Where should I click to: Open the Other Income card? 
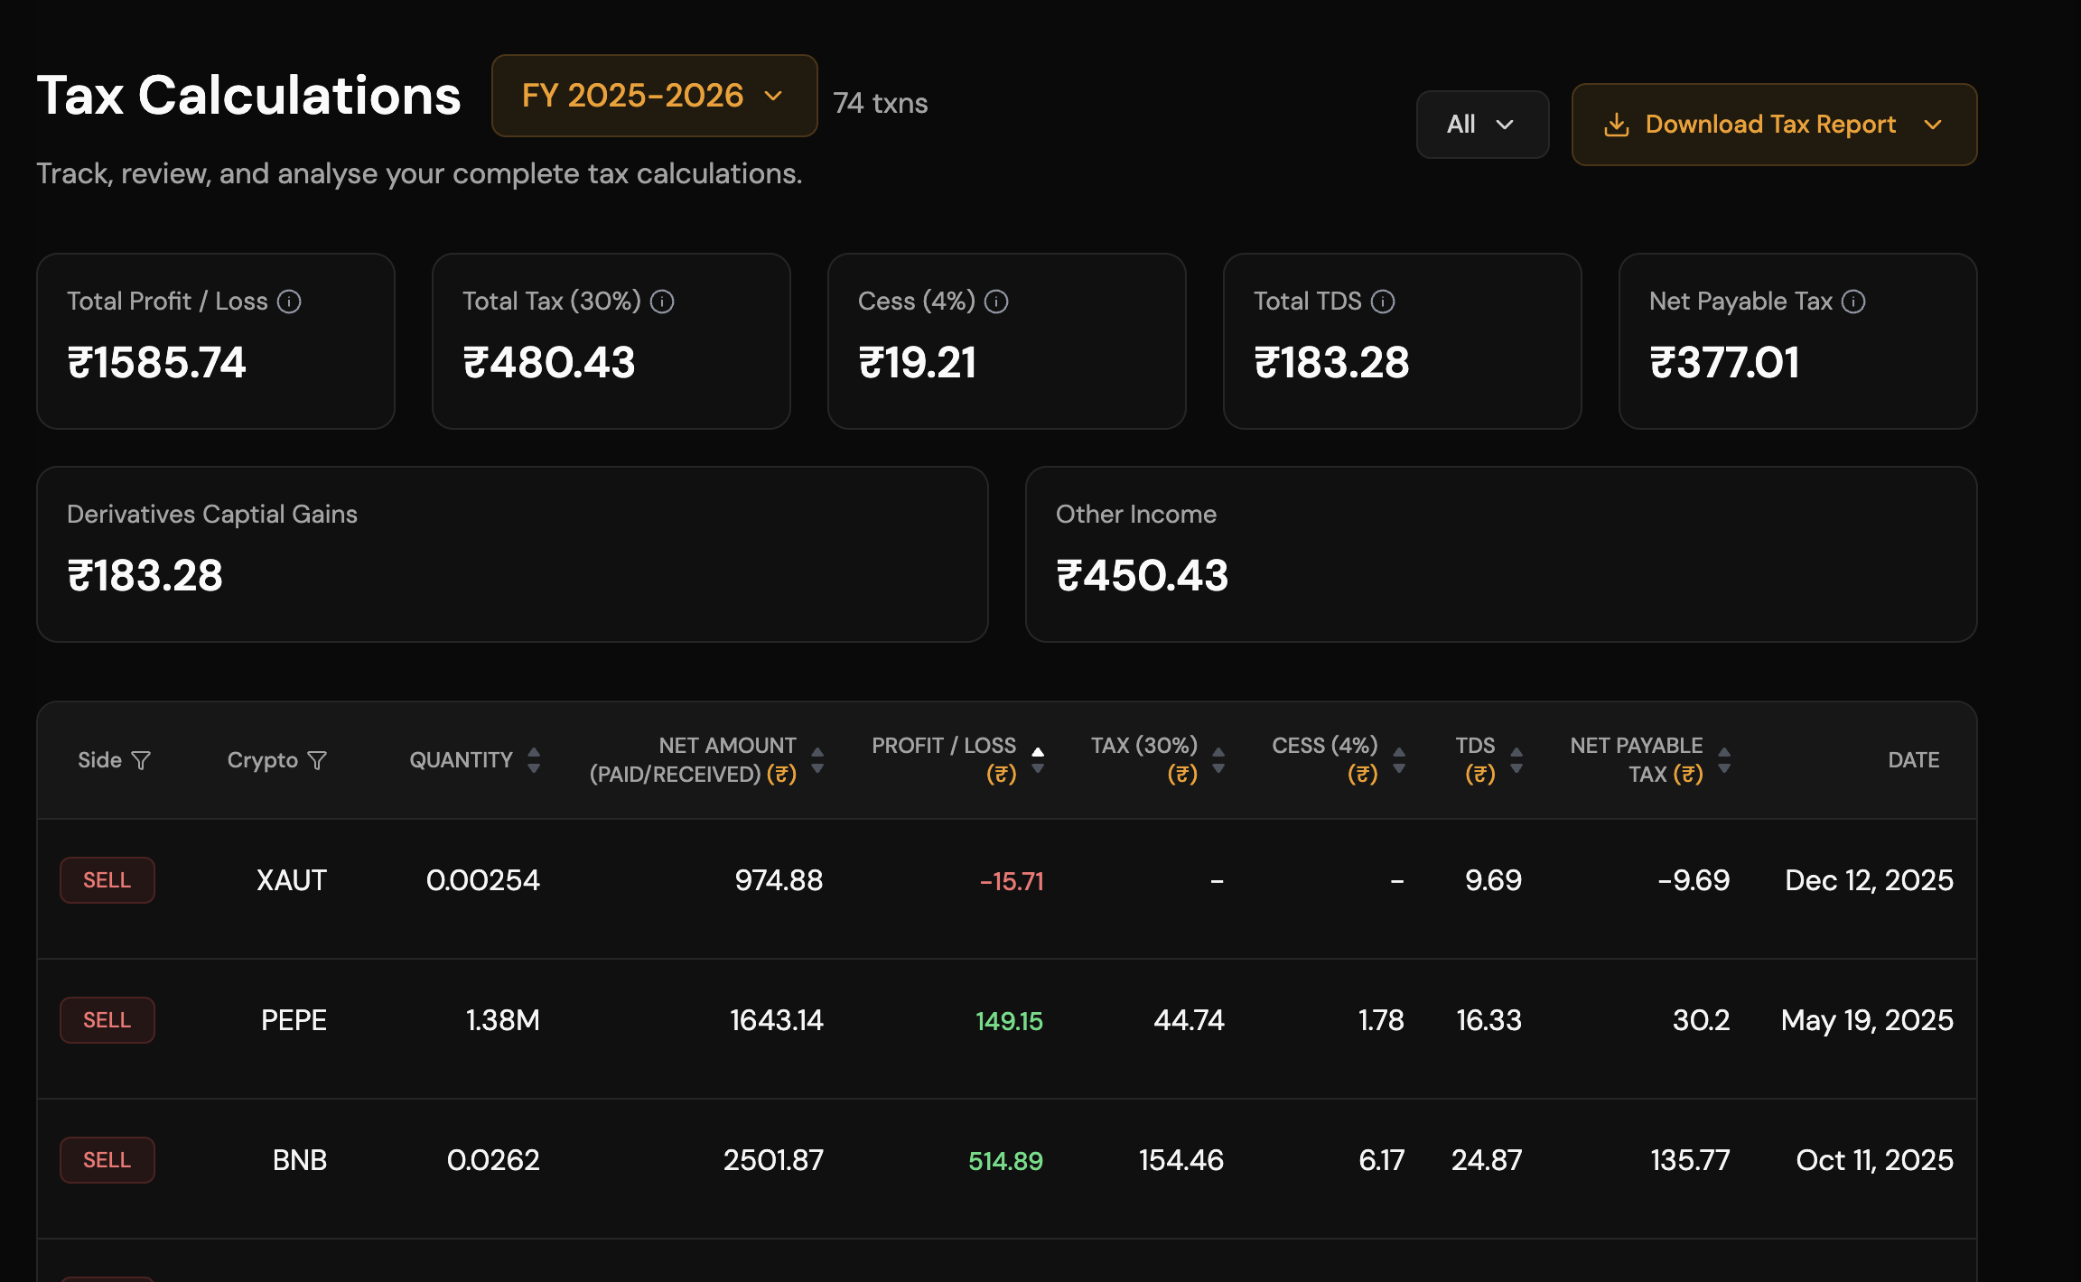(x=1501, y=554)
